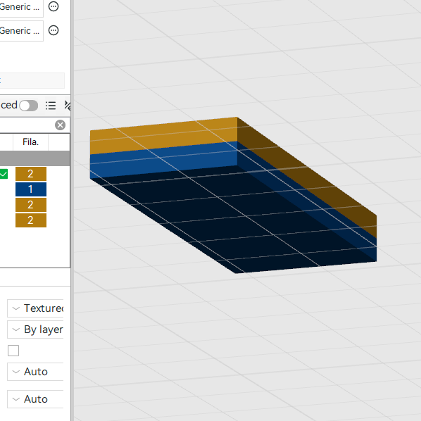This screenshot has width=421, height=421.
Task: Open the By layer print sequence dropdown
Action: coord(35,329)
